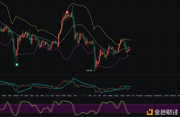Click the highlighted SAR indicator tab

click(47, 96)
